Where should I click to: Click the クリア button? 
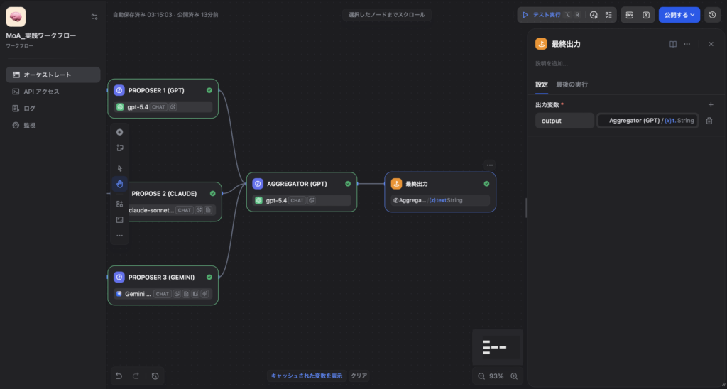[359, 376]
